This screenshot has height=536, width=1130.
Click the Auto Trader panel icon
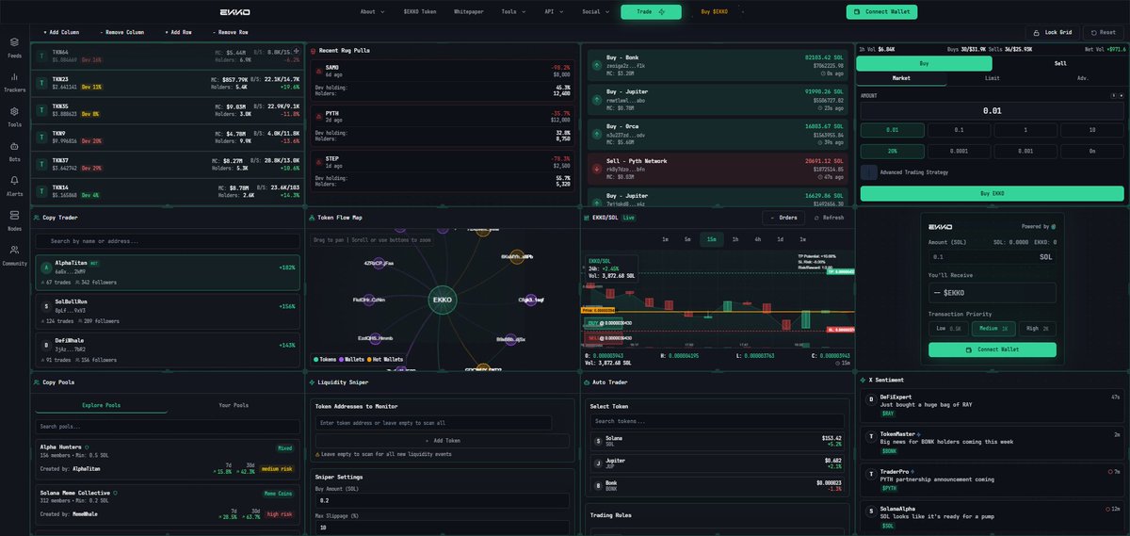pyautogui.click(x=587, y=382)
